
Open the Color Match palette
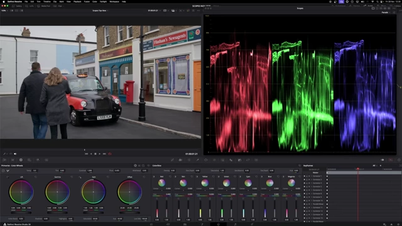[x=13, y=160]
